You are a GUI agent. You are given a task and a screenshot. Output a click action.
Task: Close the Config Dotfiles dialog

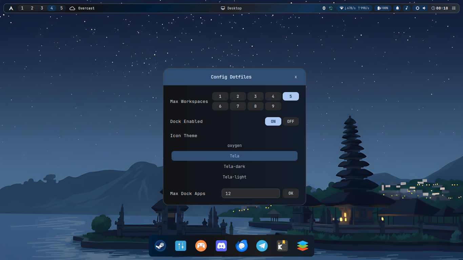click(x=296, y=77)
